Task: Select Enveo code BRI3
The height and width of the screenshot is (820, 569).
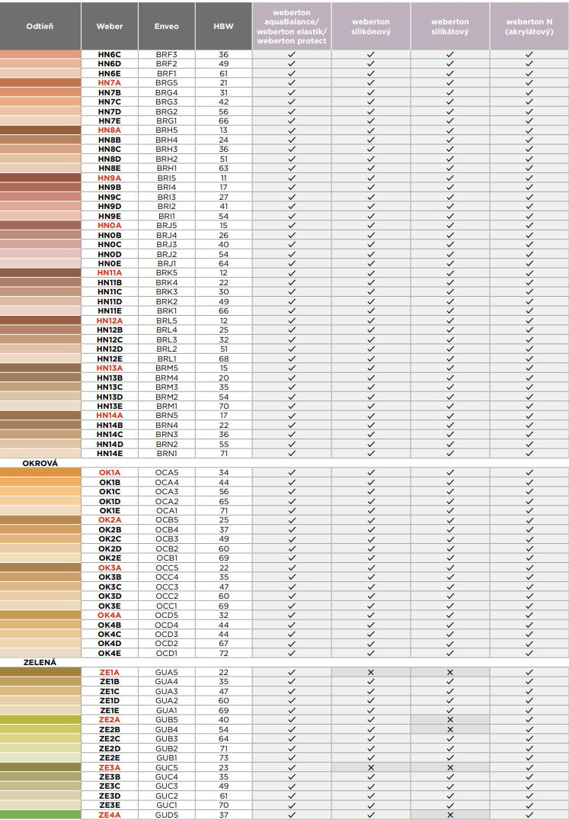Action: click(x=167, y=197)
